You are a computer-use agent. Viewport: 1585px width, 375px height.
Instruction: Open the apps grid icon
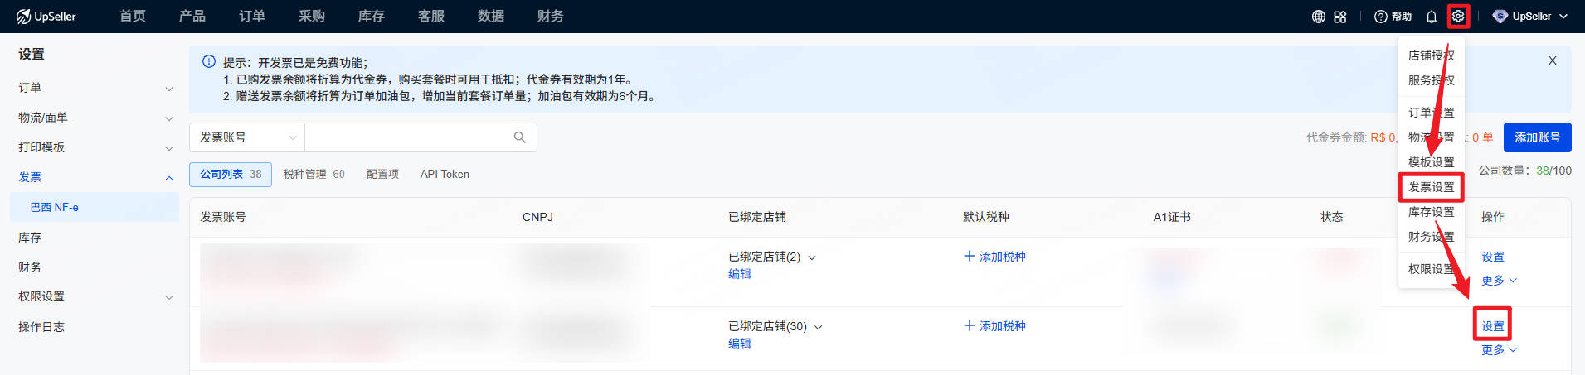(1340, 17)
